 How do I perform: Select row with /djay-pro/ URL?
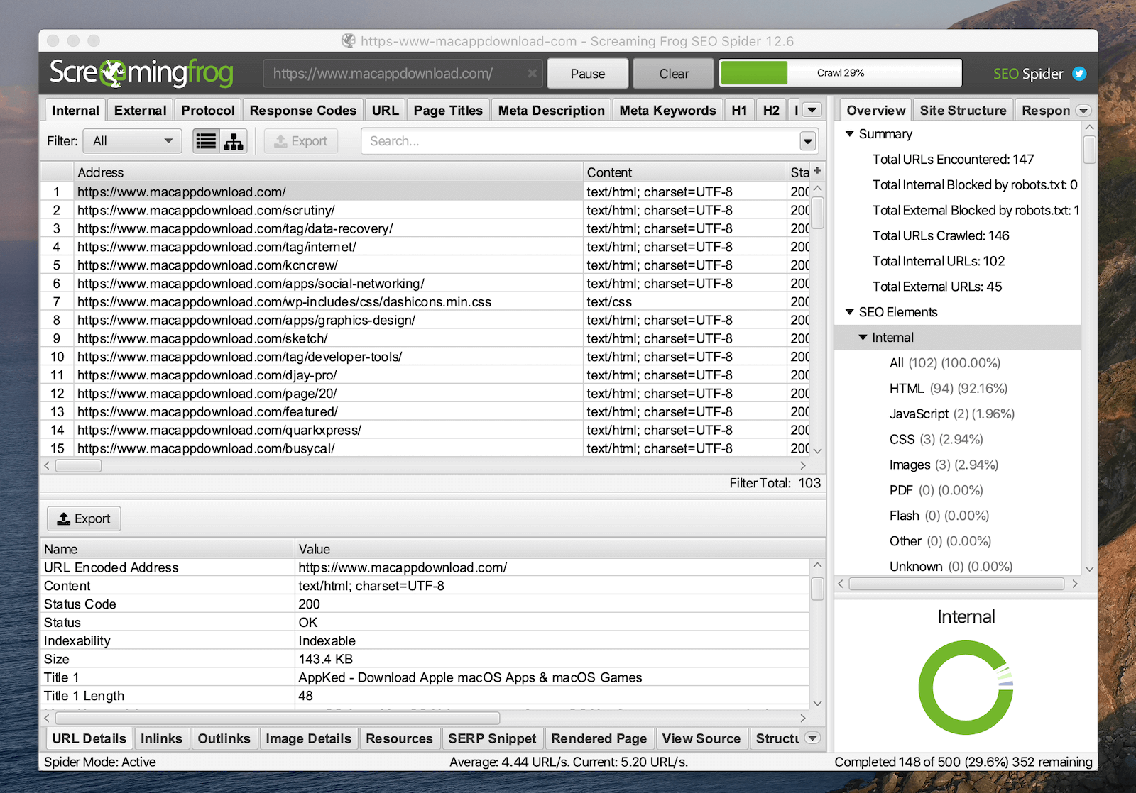pyautogui.click(x=425, y=375)
